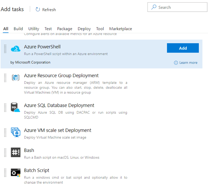Viewport: 208px width, 184px height.
Task: Click 'by Microsoft Corporation' publisher text
Action: point(31,62)
